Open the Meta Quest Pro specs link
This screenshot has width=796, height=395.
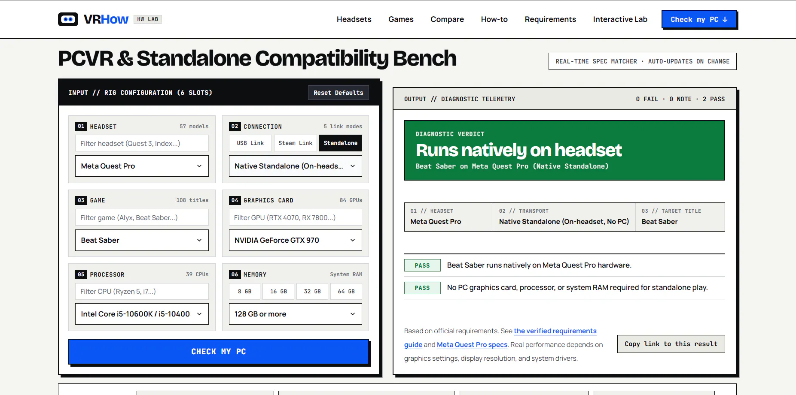coord(472,345)
